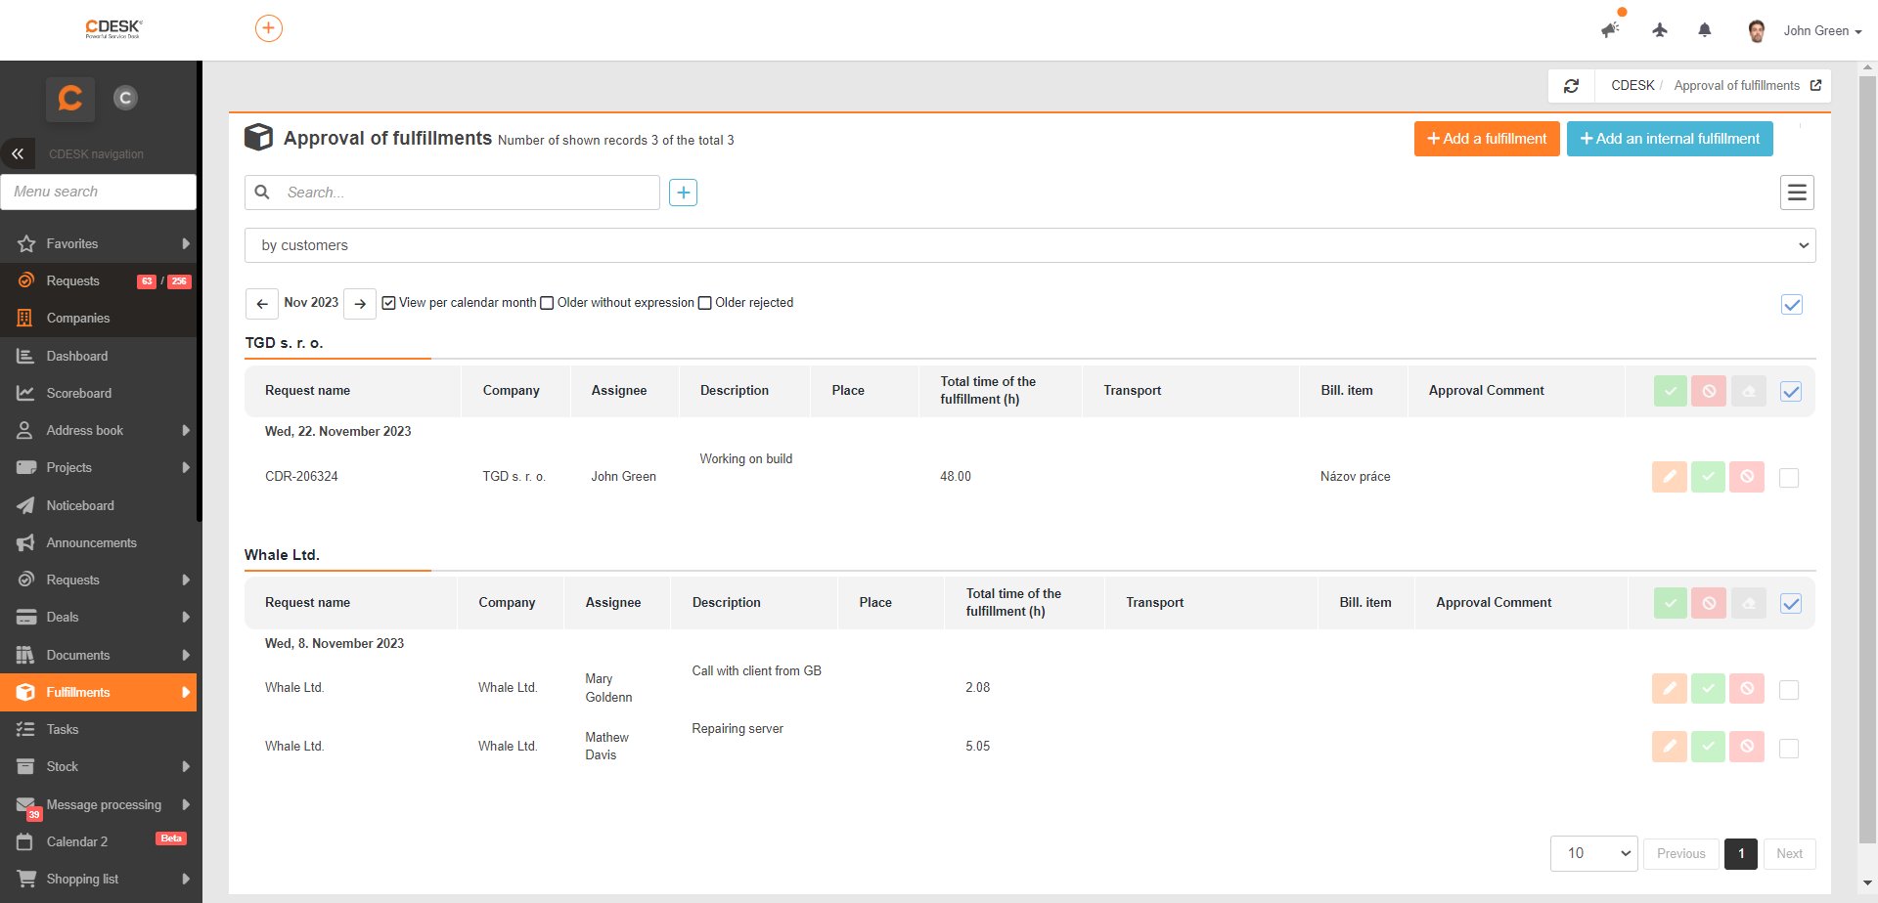
Task: Expand Stock submenu arrow
Action: pos(185,766)
